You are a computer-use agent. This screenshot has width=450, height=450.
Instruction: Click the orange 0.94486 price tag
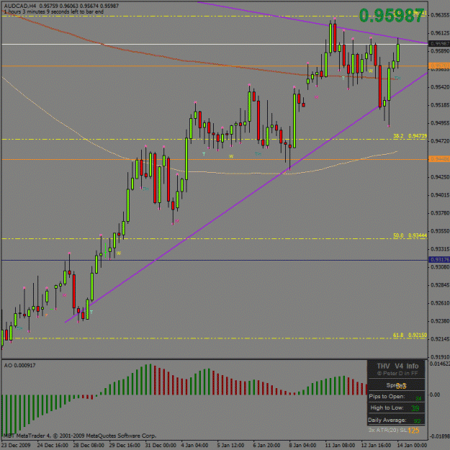[x=439, y=159]
